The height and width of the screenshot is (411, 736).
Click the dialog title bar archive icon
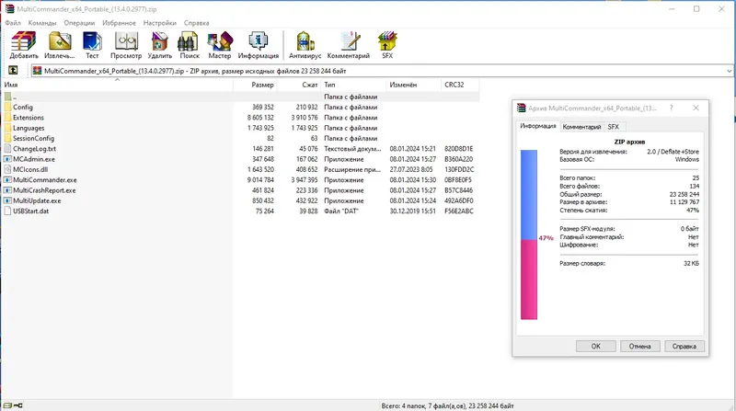pos(521,108)
